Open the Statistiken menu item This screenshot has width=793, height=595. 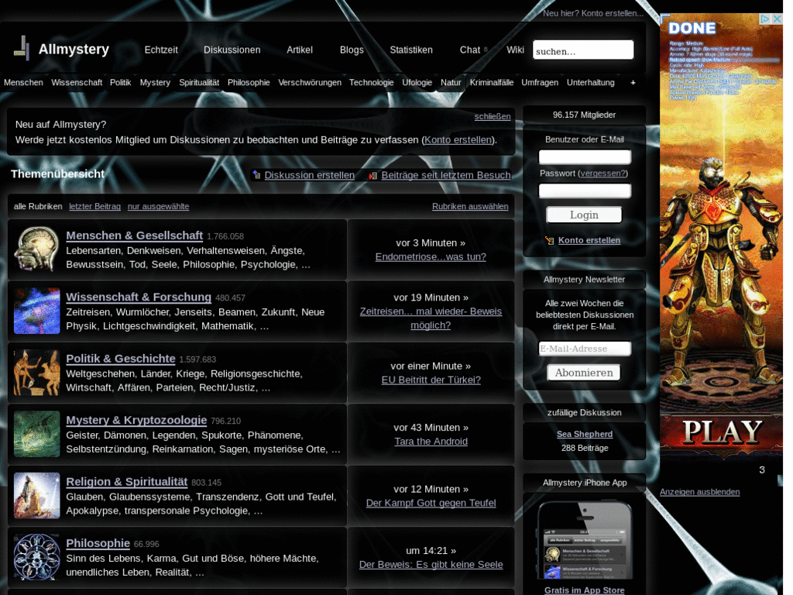tap(411, 50)
